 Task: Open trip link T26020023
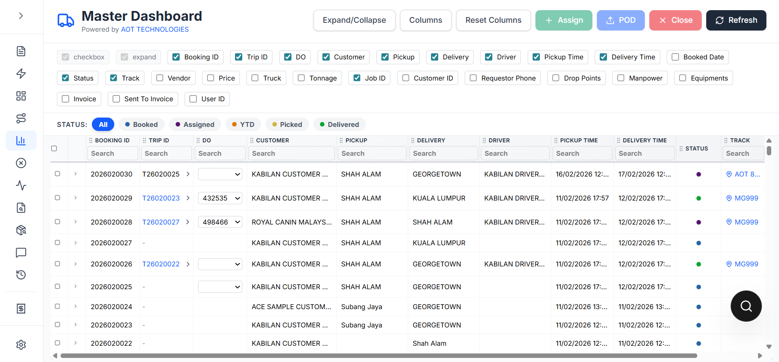pyautogui.click(x=161, y=198)
